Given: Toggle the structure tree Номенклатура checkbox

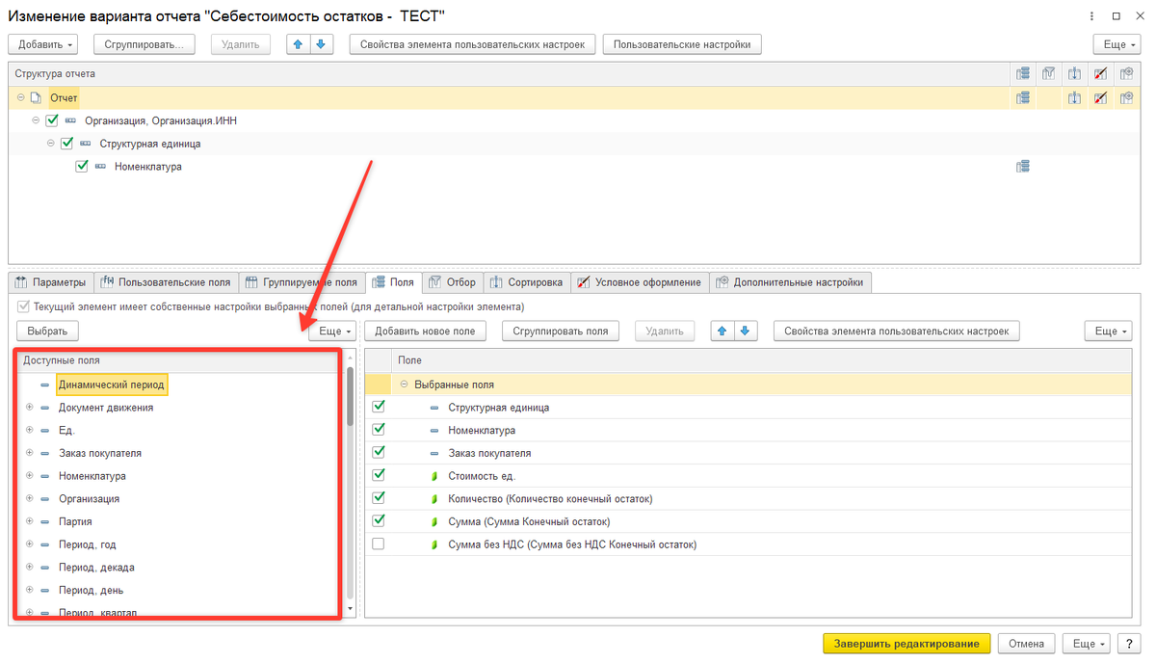Looking at the screenshot, I should click(82, 167).
